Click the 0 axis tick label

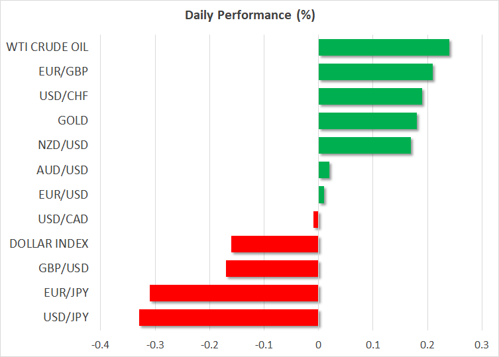tap(319, 345)
